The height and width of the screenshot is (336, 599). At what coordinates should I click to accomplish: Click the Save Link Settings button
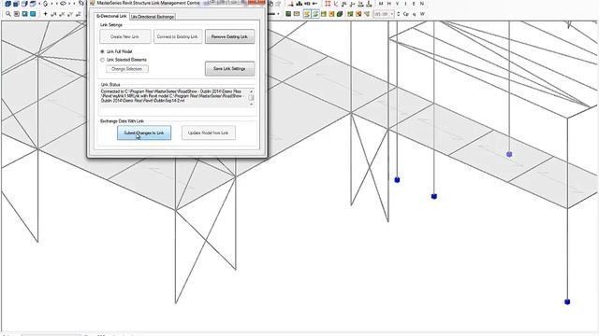pyautogui.click(x=229, y=68)
